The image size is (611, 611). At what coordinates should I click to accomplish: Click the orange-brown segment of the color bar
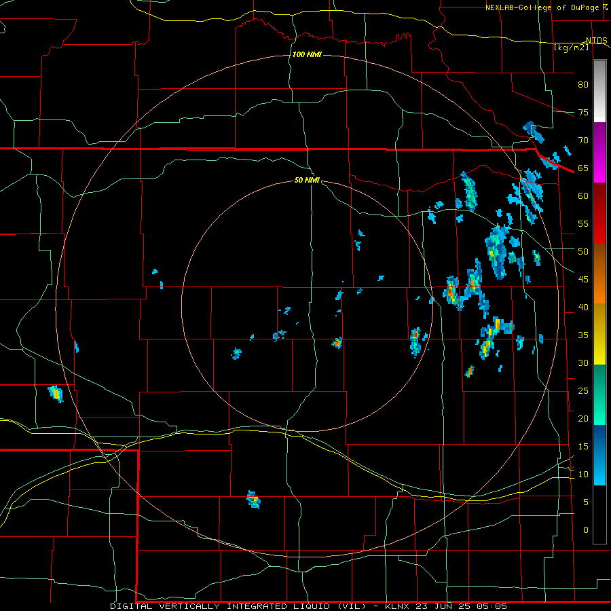(x=599, y=273)
